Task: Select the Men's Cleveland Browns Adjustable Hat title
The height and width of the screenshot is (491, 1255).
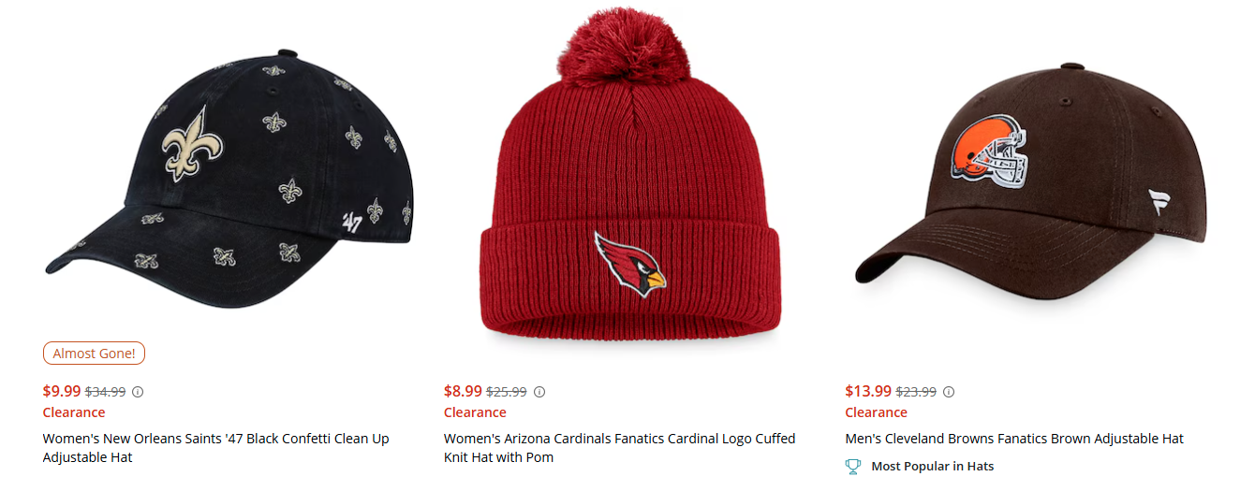Action: (1014, 439)
